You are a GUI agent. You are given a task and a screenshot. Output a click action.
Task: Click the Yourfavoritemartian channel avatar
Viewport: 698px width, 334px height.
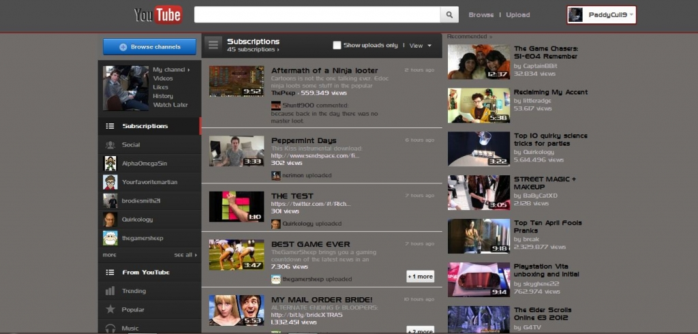point(110,182)
